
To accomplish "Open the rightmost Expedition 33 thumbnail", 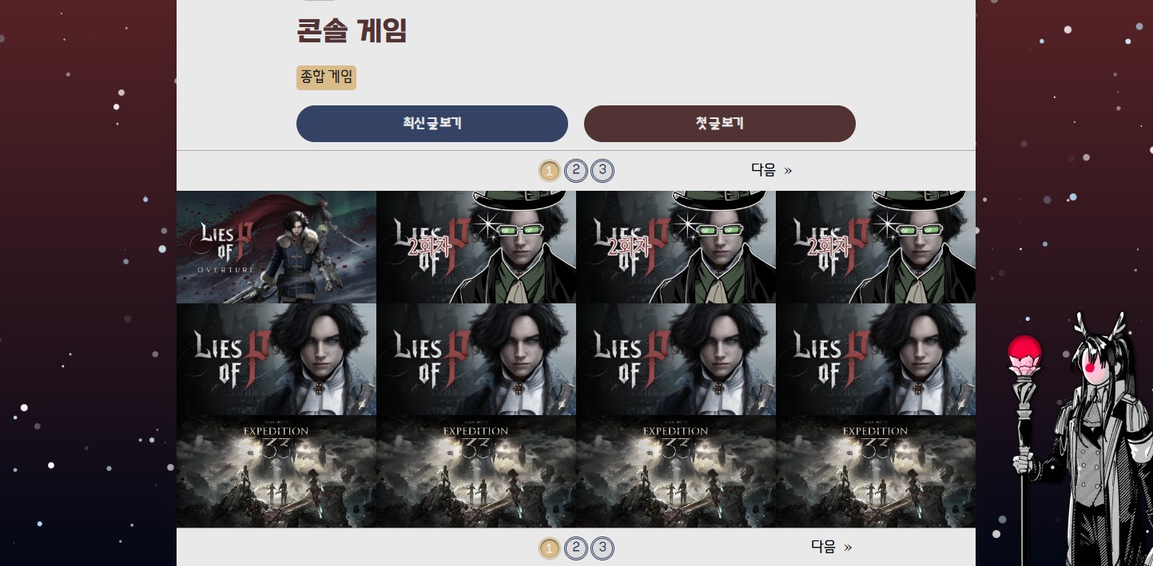I will tap(876, 471).
